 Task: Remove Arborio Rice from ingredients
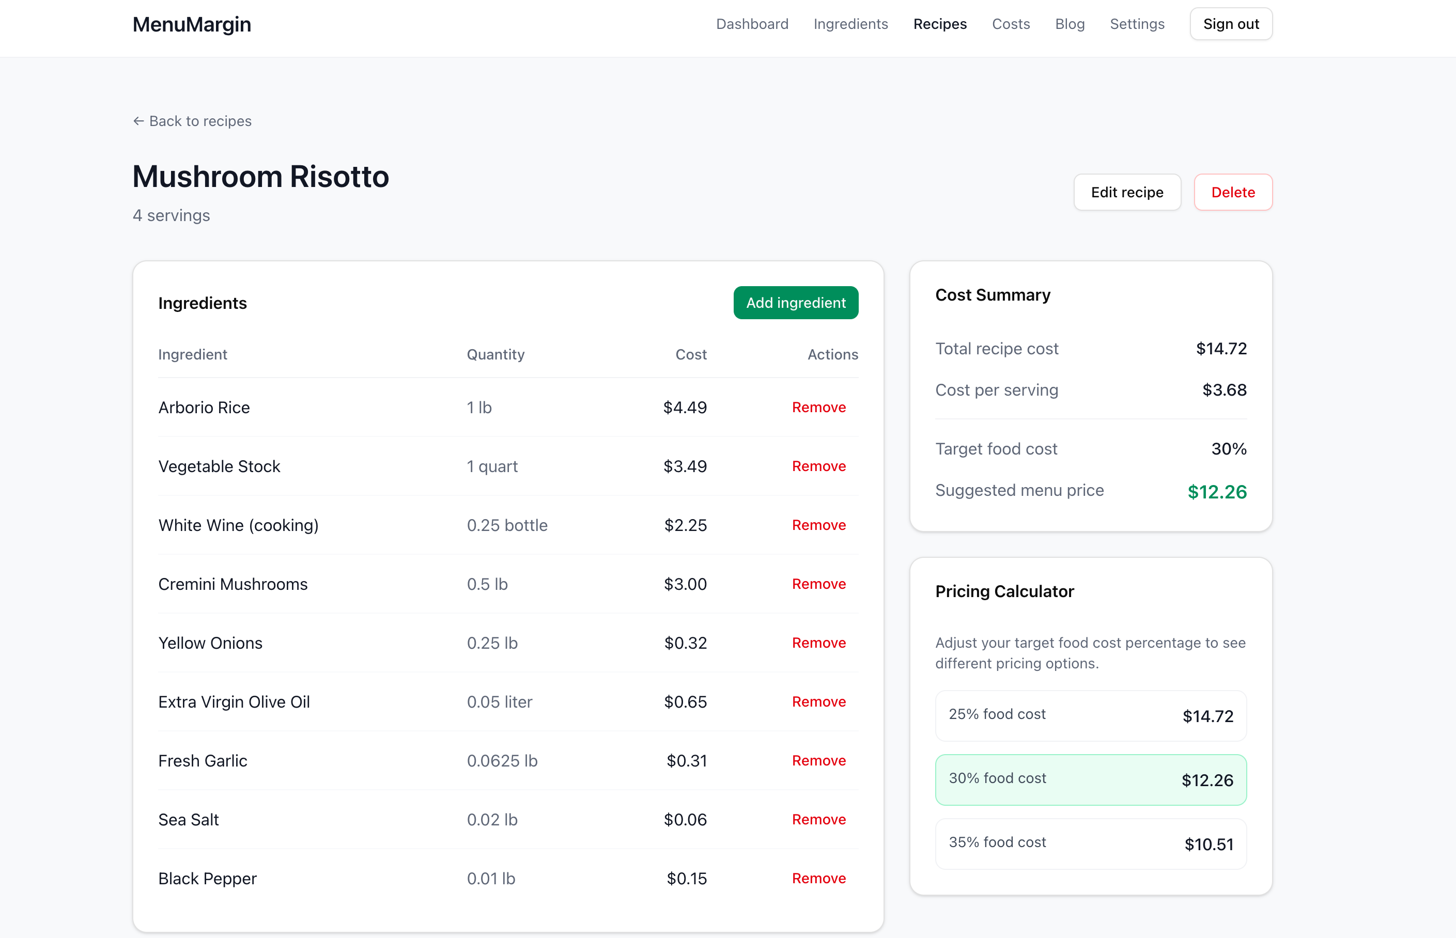(x=819, y=407)
